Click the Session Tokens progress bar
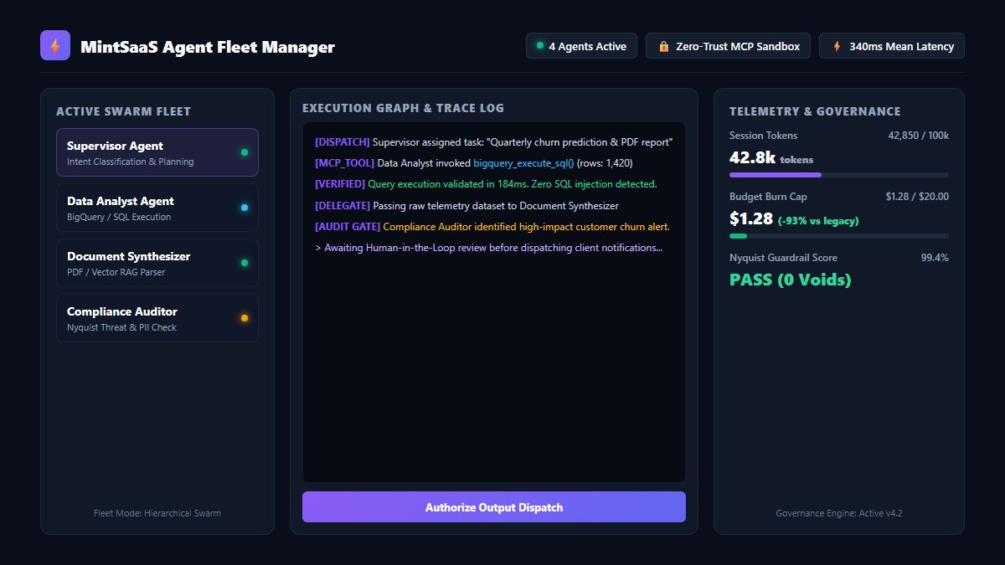The height and width of the screenshot is (565, 1005). (x=839, y=175)
